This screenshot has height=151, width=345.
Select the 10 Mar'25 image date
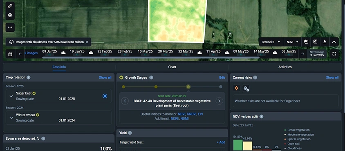coord(145,53)
